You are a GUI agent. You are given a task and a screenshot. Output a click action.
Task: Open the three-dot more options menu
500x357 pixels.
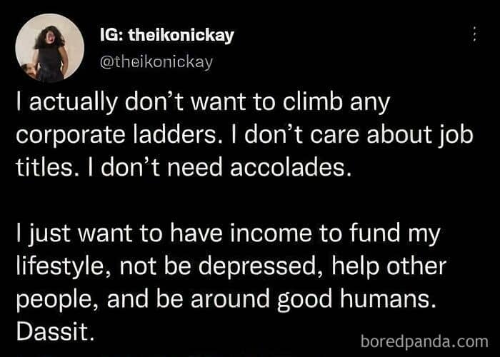pos(472,35)
